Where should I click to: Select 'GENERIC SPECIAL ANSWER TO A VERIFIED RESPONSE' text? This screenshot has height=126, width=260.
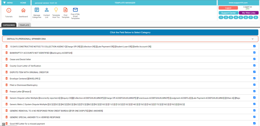35,117
